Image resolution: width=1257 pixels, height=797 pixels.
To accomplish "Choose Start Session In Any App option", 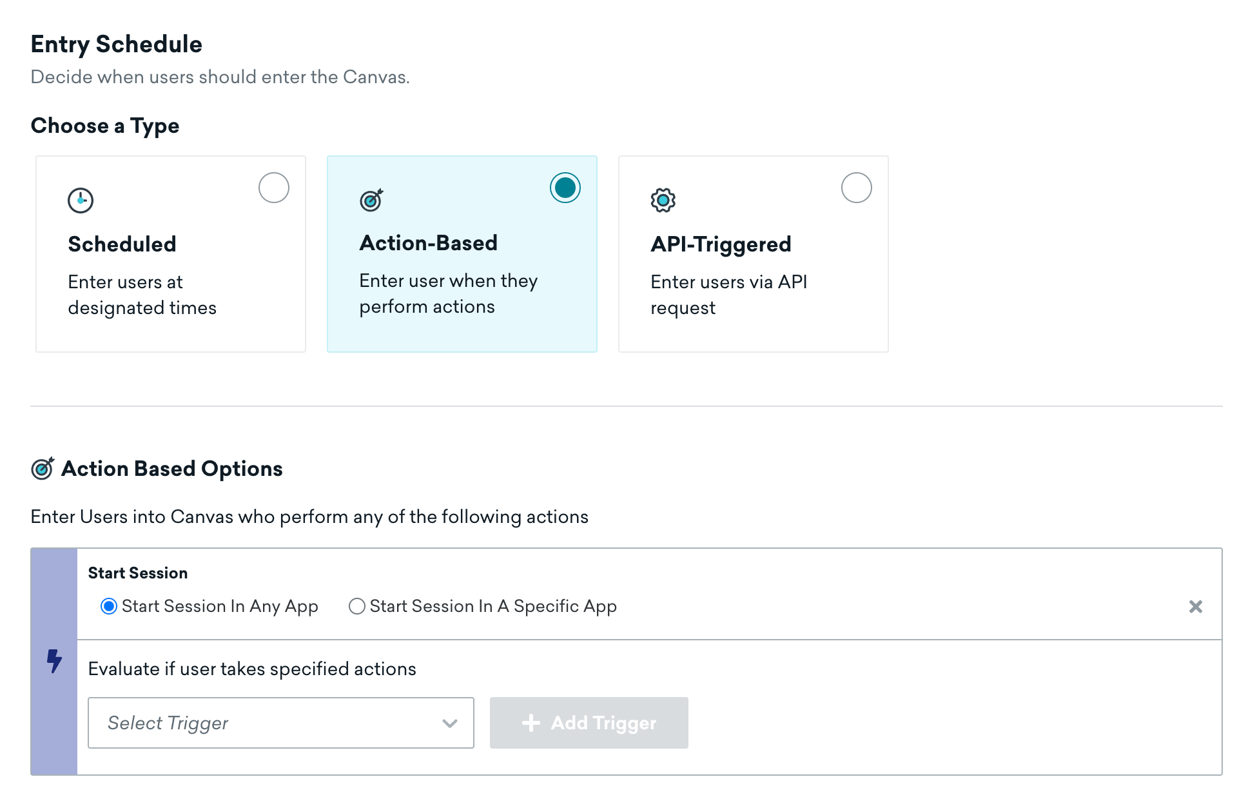I will coord(109,606).
